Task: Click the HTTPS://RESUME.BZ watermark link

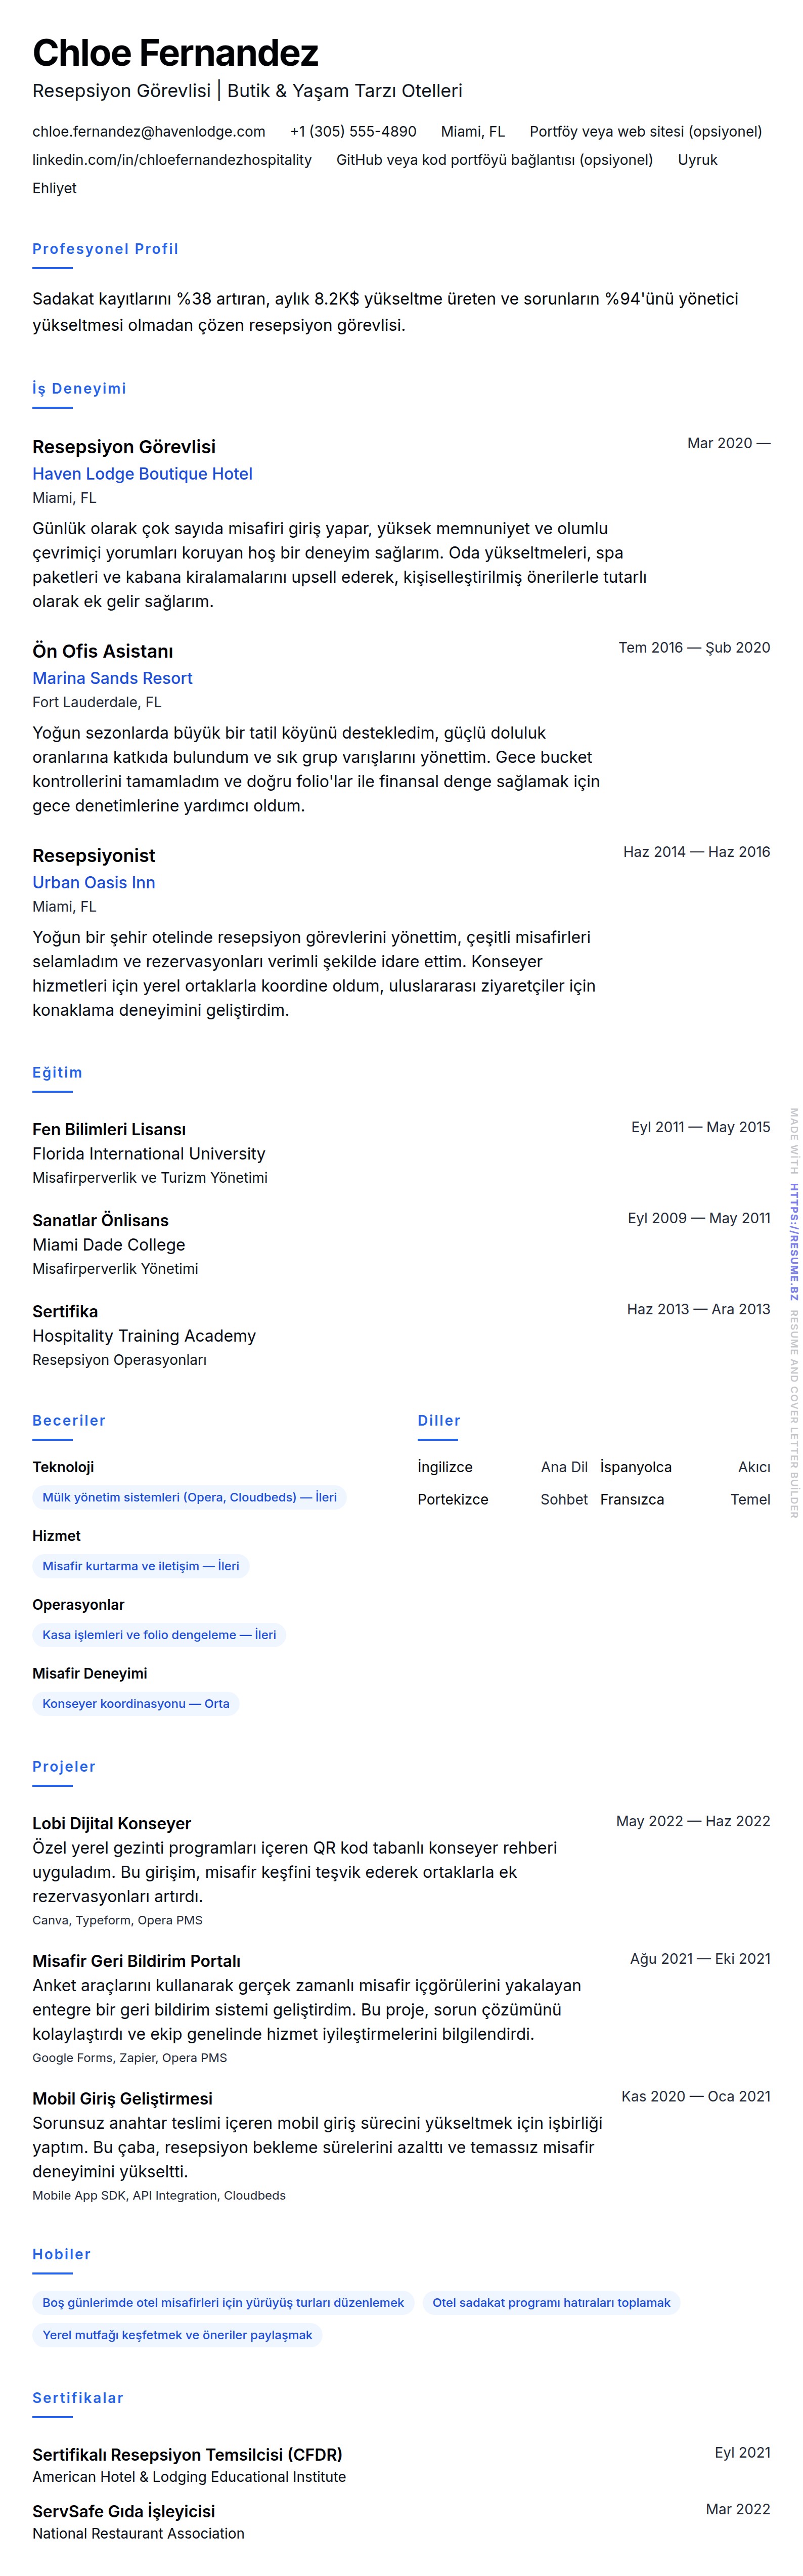Action: coord(794,1241)
